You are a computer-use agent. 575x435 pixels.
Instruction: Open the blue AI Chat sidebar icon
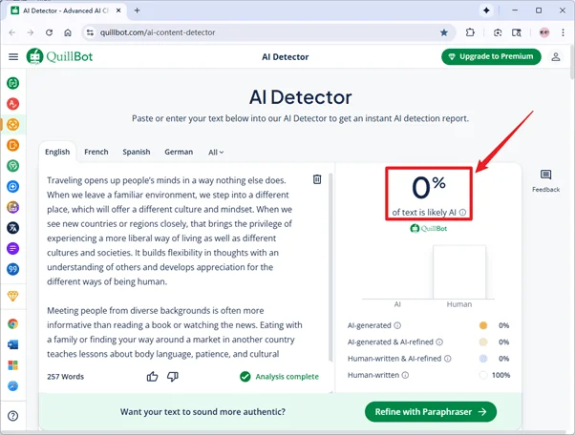(12, 187)
